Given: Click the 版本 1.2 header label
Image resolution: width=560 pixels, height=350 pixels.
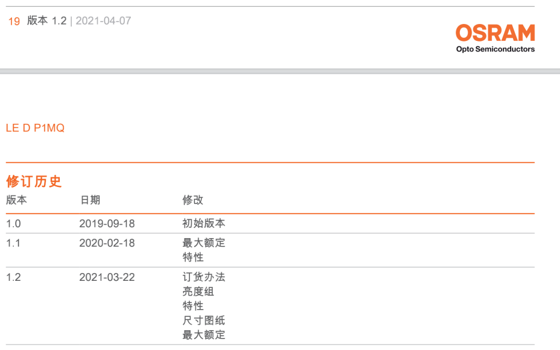Looking at the screenshot, I should 47,20.
